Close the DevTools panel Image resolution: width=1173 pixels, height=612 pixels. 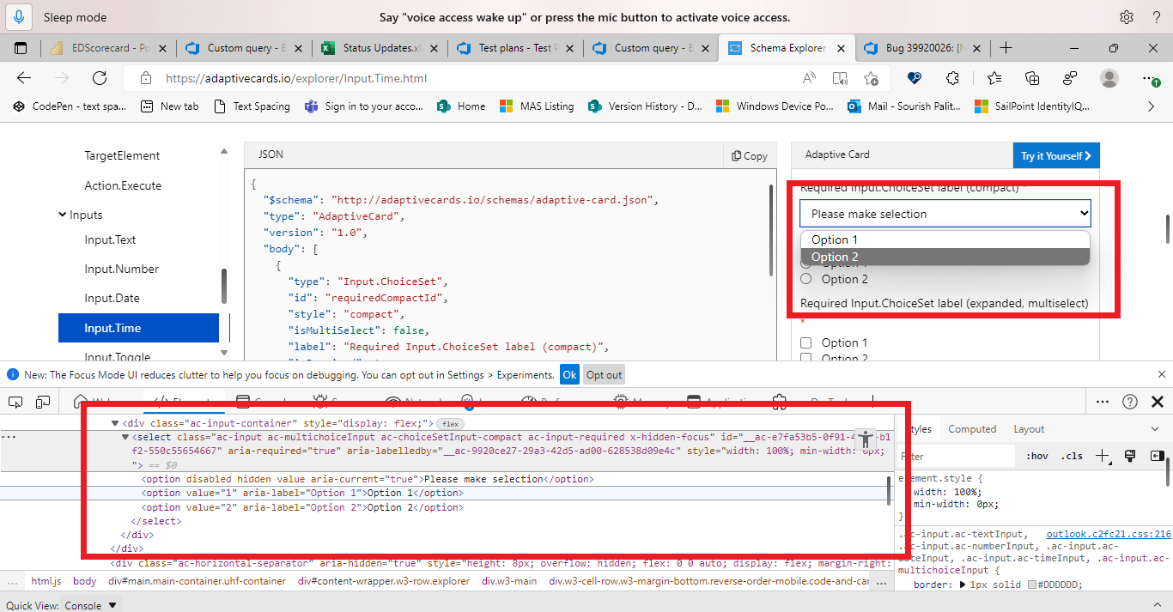pos(1158,402)
